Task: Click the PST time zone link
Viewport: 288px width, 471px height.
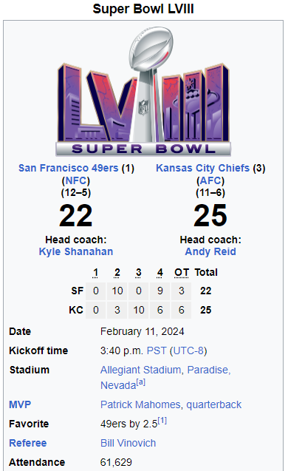Action: point(157,350)
